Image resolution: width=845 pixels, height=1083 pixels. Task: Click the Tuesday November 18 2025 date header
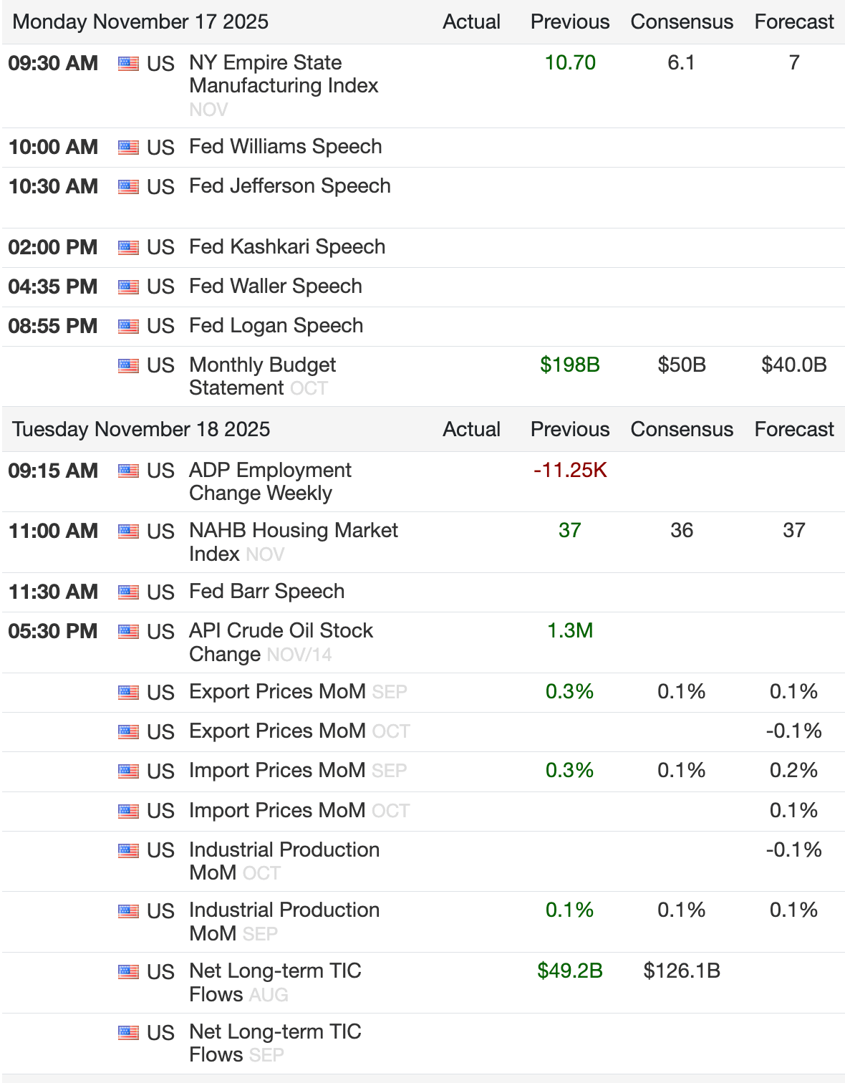(141, 430)
